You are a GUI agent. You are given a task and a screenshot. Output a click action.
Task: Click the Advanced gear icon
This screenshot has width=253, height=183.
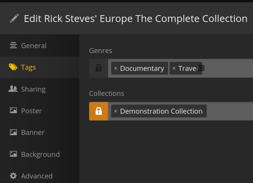tap(13, 176)
